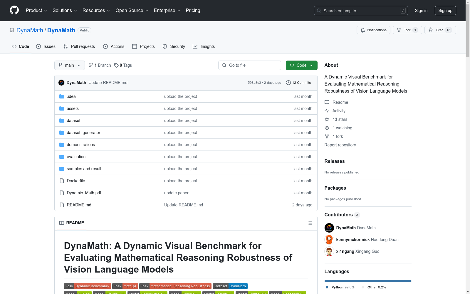Viewport: 470px width, 294px height.
Task: Expand the green Code dropdown button
Action: (301, 65)
